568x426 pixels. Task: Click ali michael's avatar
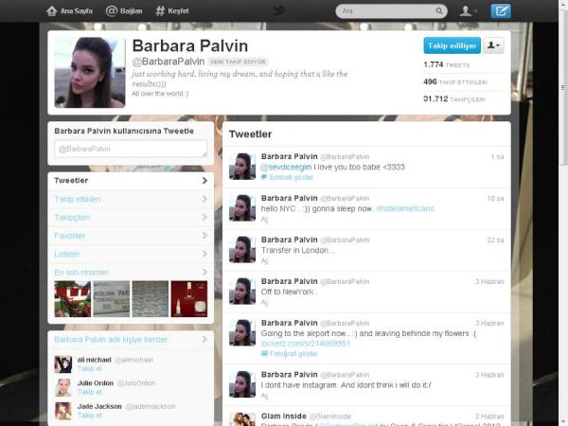[63, 364]
